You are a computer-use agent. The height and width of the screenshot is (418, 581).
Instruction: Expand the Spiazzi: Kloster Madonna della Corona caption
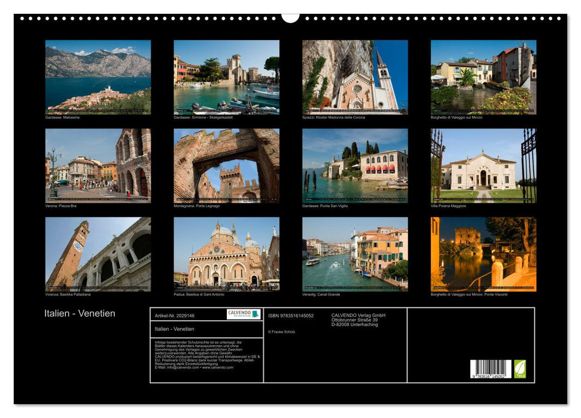(335, 118)
